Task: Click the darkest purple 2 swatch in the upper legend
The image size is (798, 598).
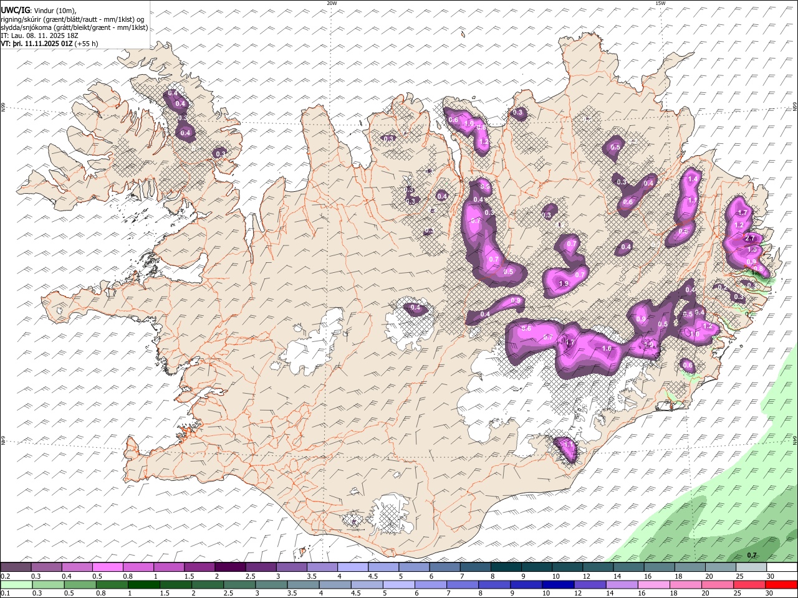Action: (x=230, y=567)
